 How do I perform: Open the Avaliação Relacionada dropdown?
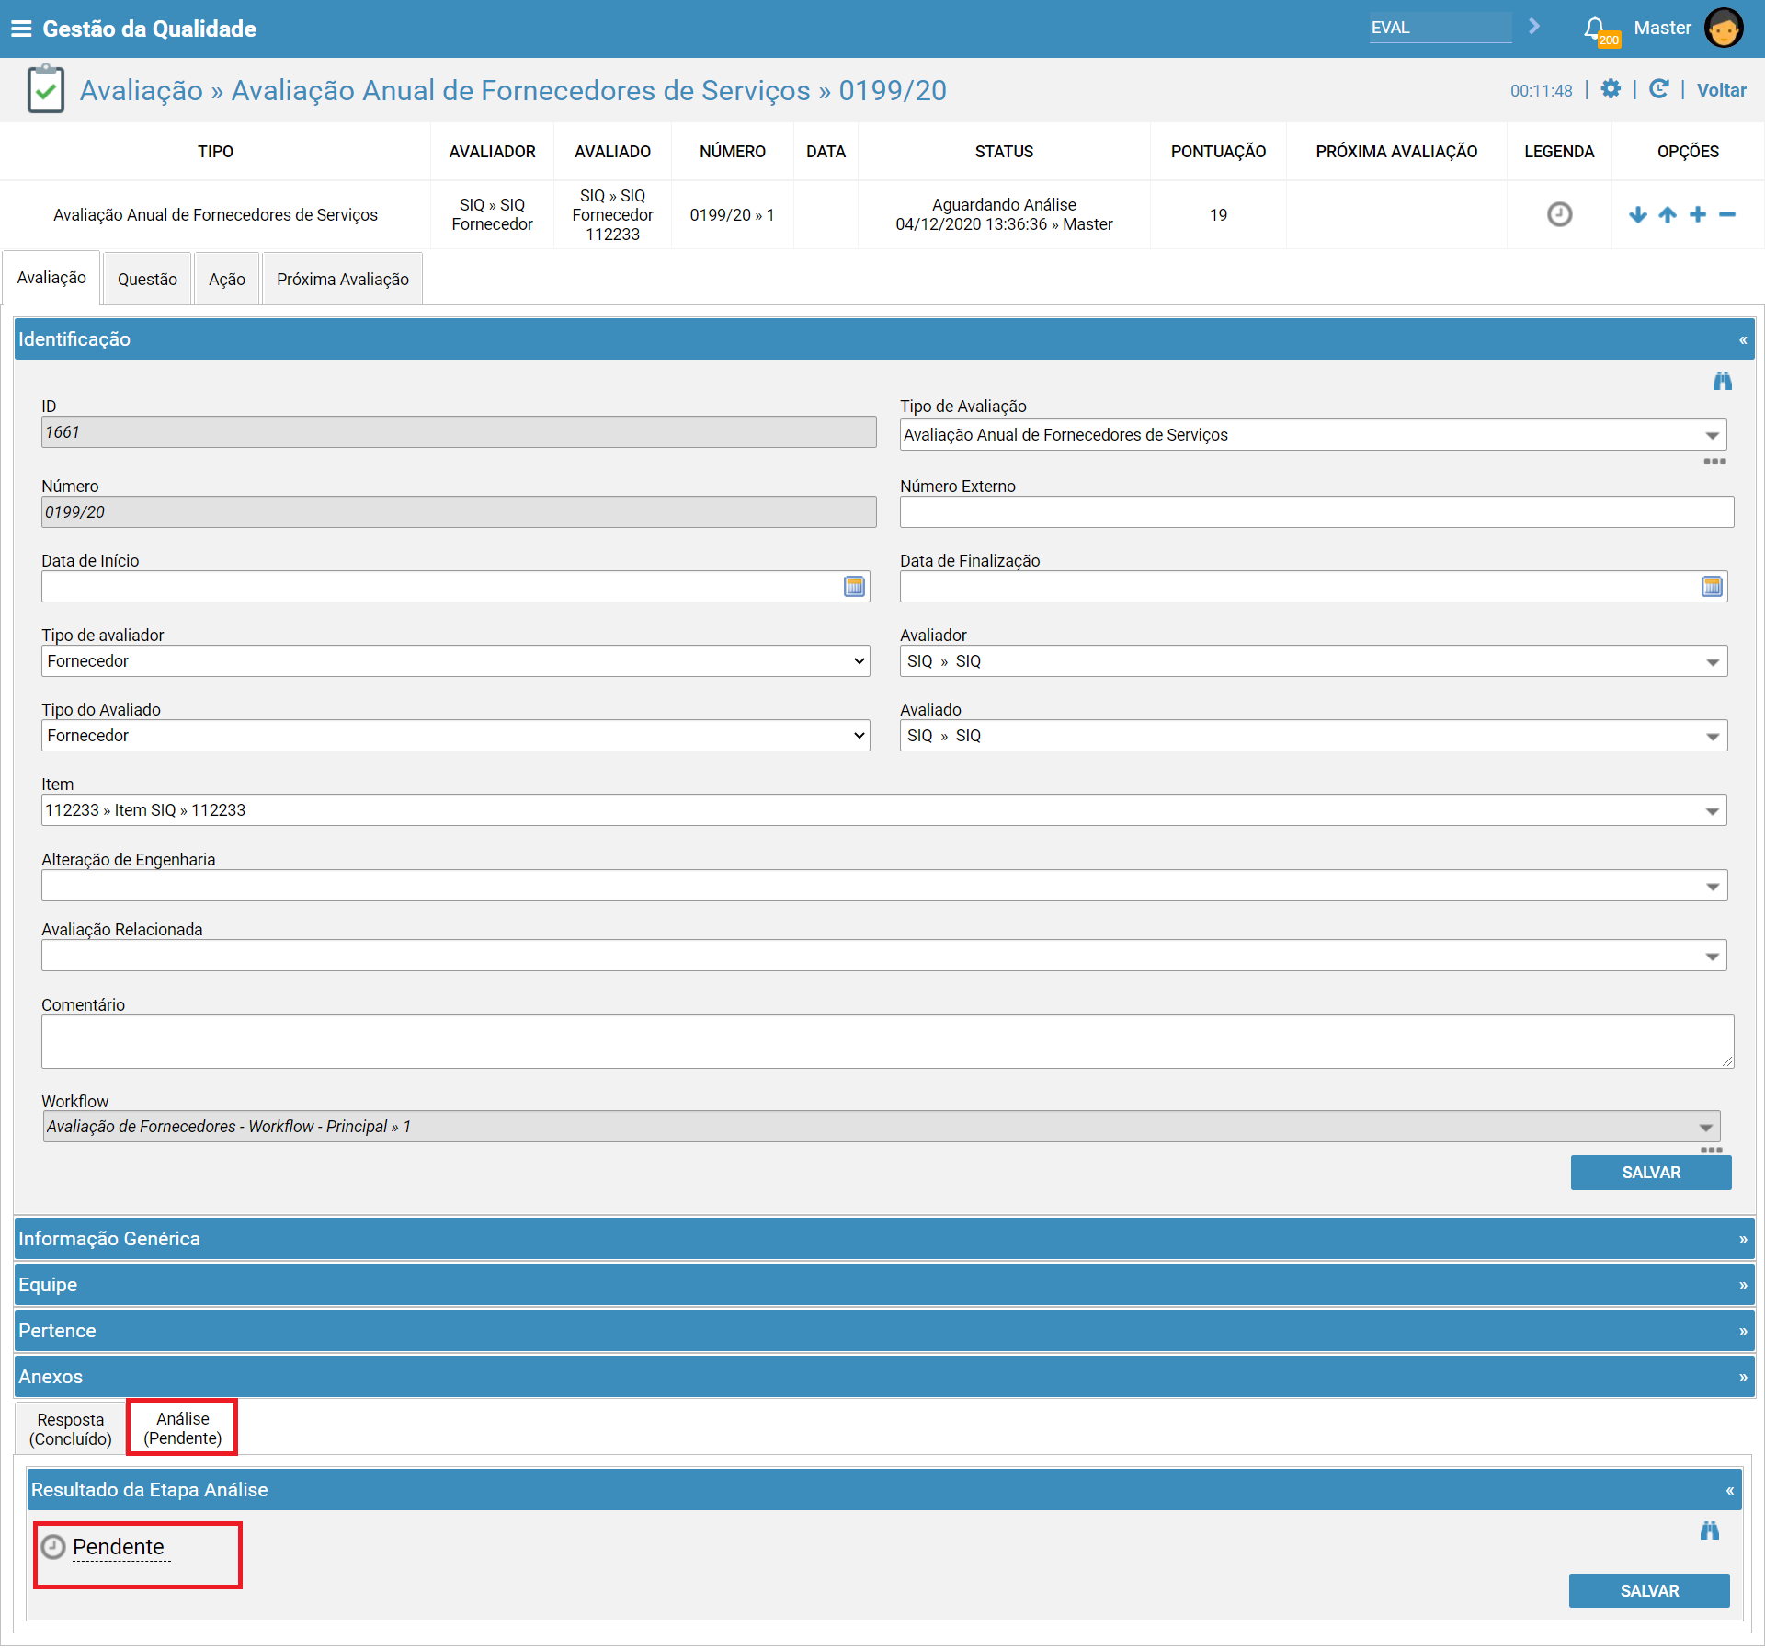[x=883, y=956]
